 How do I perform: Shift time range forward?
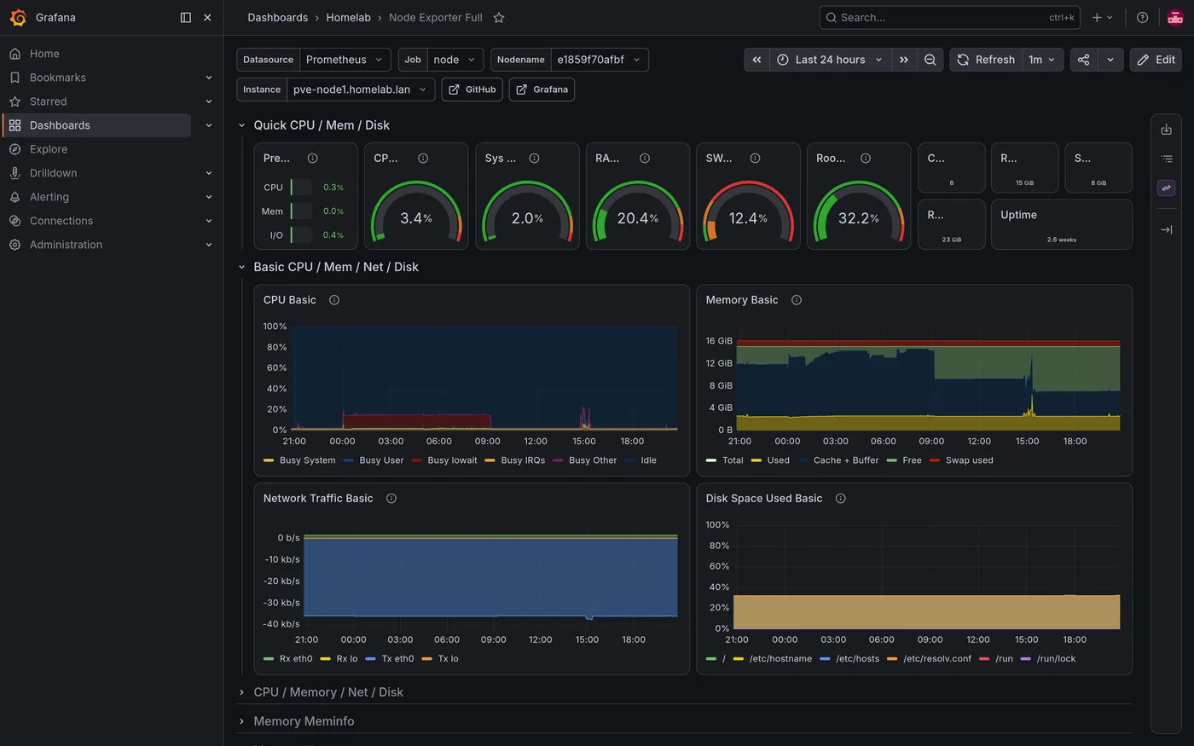[x=903, y=60]
